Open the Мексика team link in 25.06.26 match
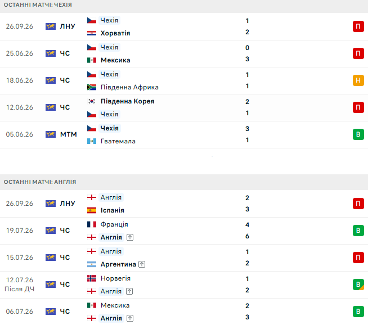This screenshot has height=325, width=368. 115,60
